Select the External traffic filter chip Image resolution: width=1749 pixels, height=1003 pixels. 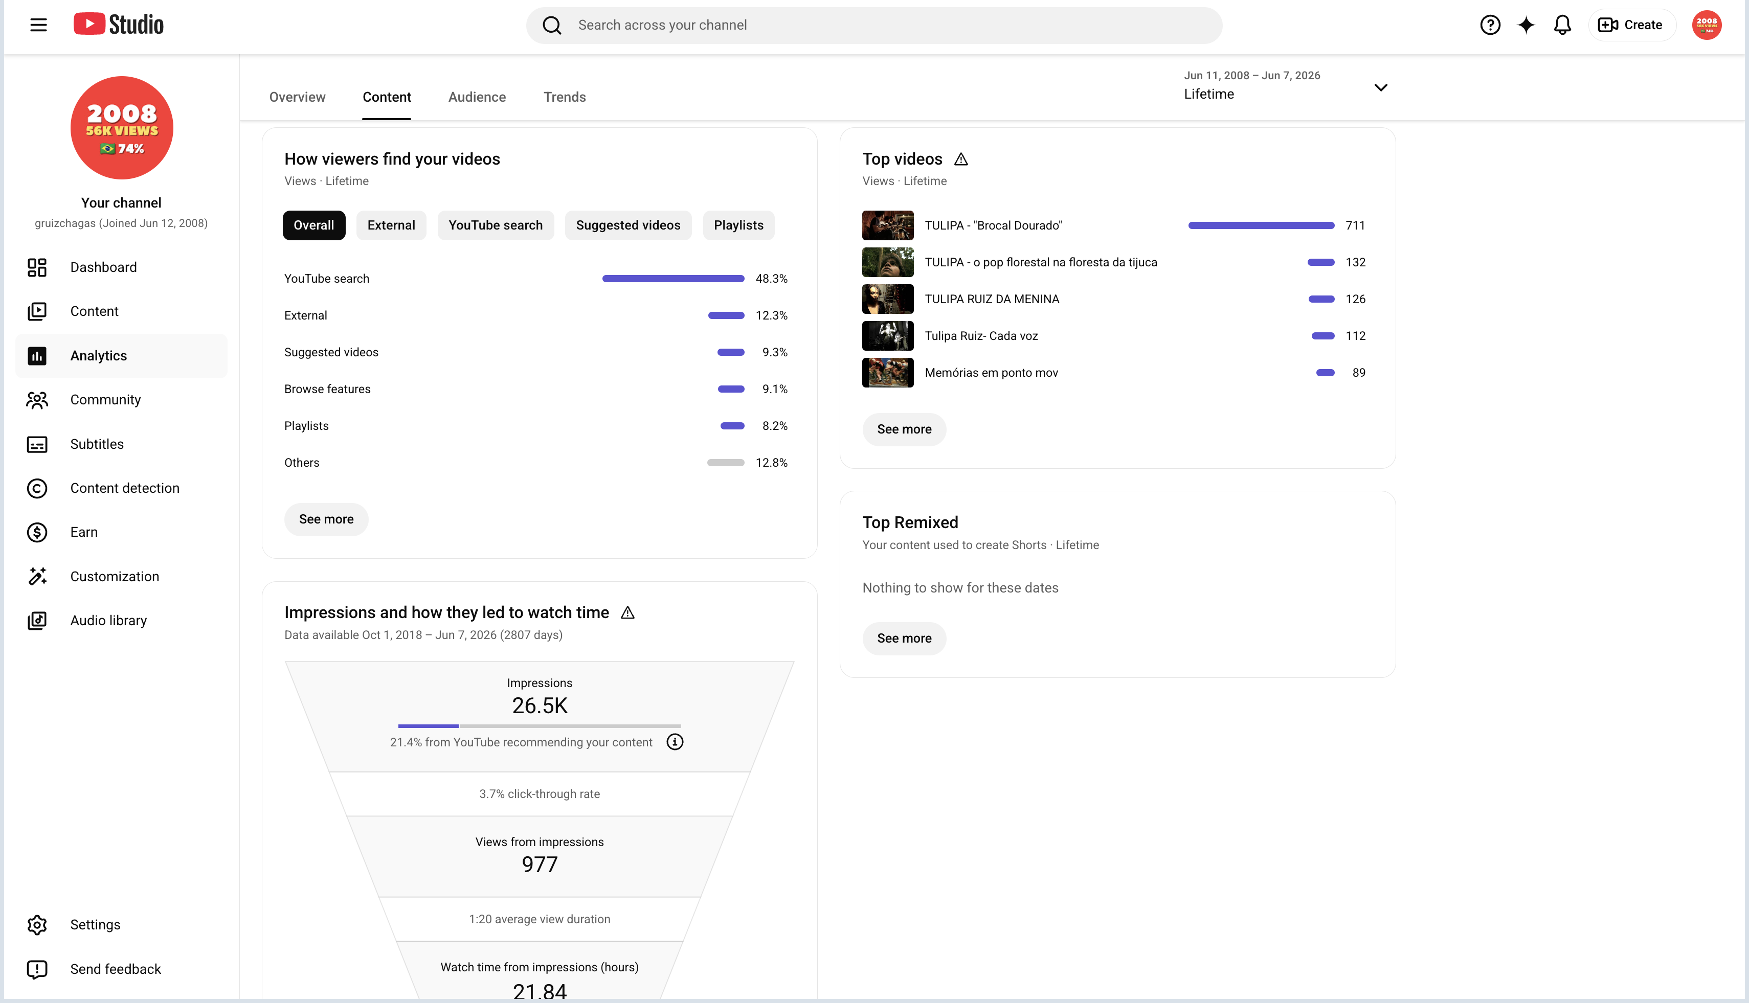391,225
